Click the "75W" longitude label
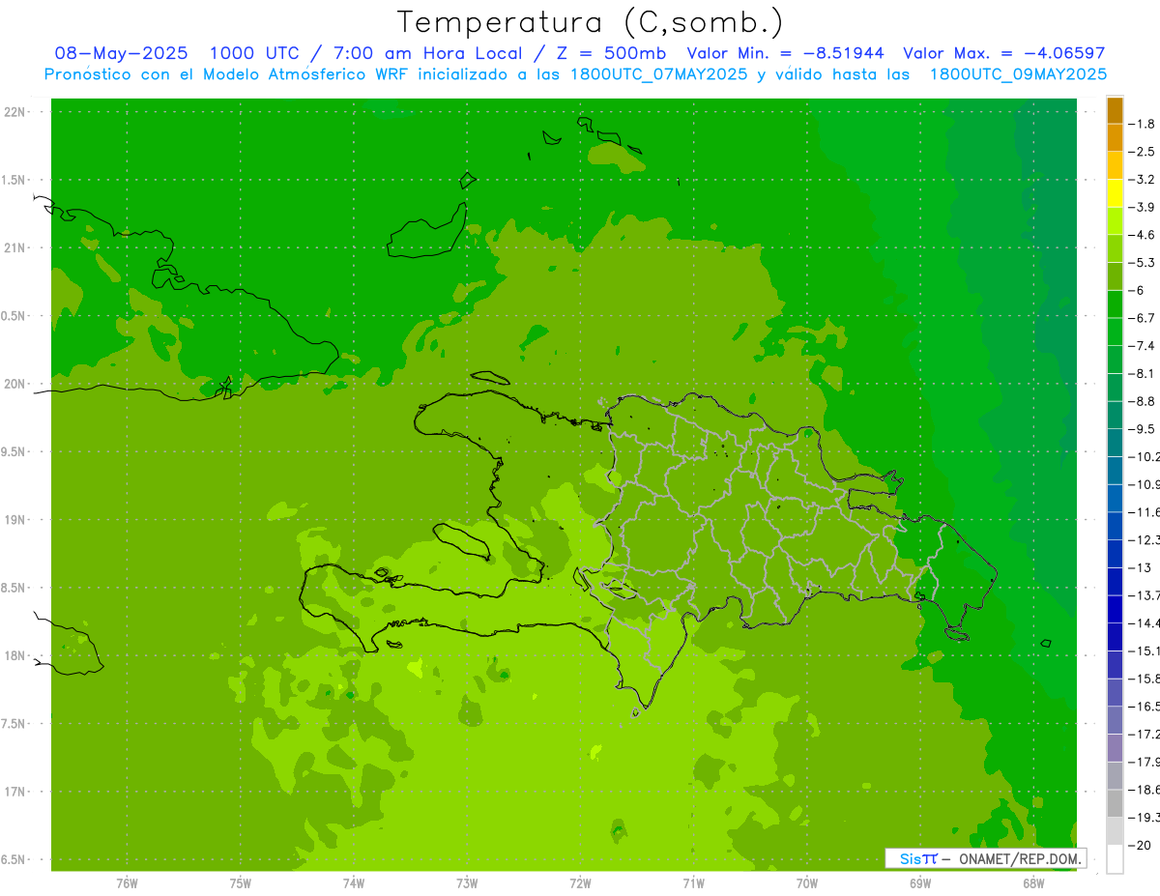 241,883
